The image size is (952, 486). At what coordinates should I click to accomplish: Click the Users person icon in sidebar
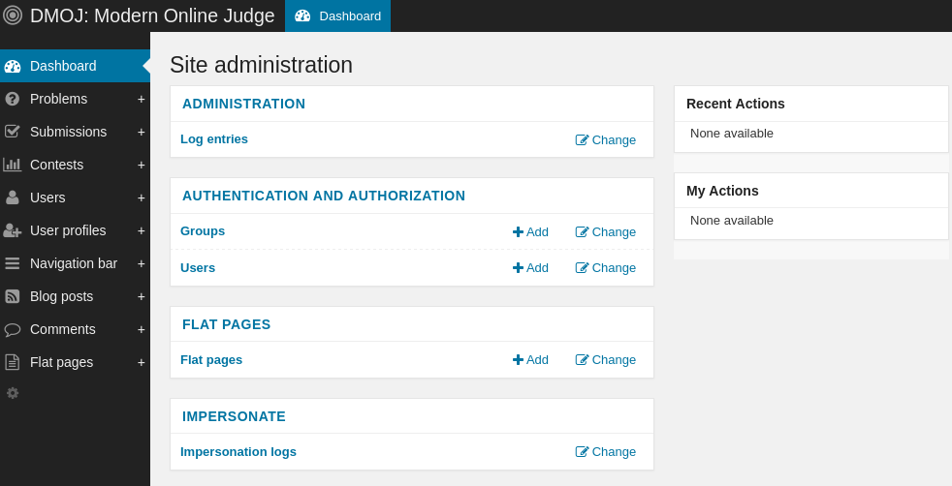click(x=13, y=197)
